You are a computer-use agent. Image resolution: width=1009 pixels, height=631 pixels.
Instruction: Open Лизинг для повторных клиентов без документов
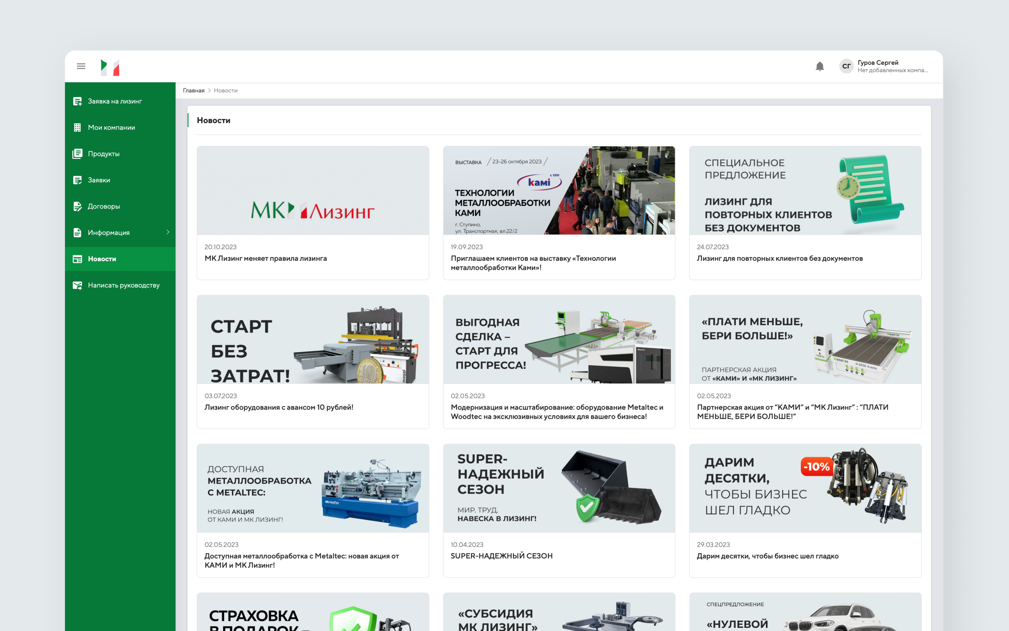click(x=779, y=259)
